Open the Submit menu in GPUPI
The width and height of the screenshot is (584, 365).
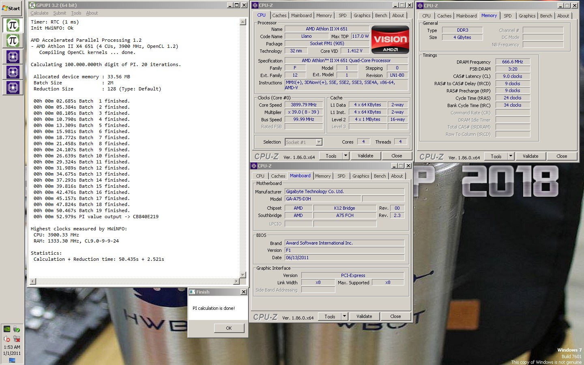pos(60,13)
